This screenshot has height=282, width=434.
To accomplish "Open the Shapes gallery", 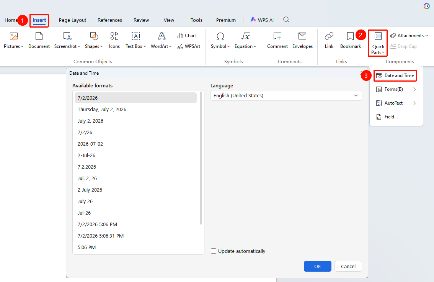I will point(94,40).
